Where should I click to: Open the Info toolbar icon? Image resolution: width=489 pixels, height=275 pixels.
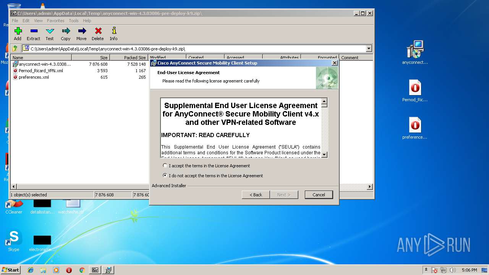click(x=113, y=34)
